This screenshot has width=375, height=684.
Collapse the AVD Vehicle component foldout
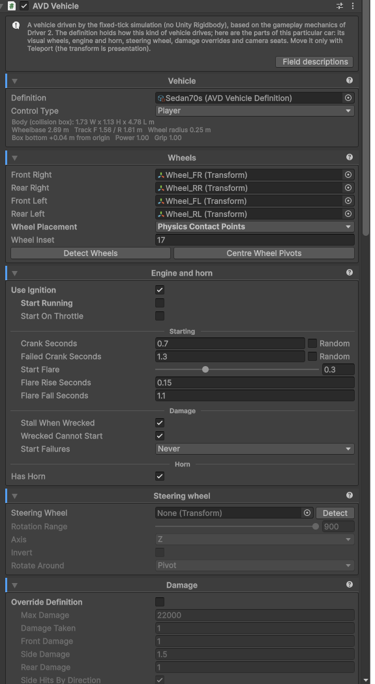[x=2, y=6]
